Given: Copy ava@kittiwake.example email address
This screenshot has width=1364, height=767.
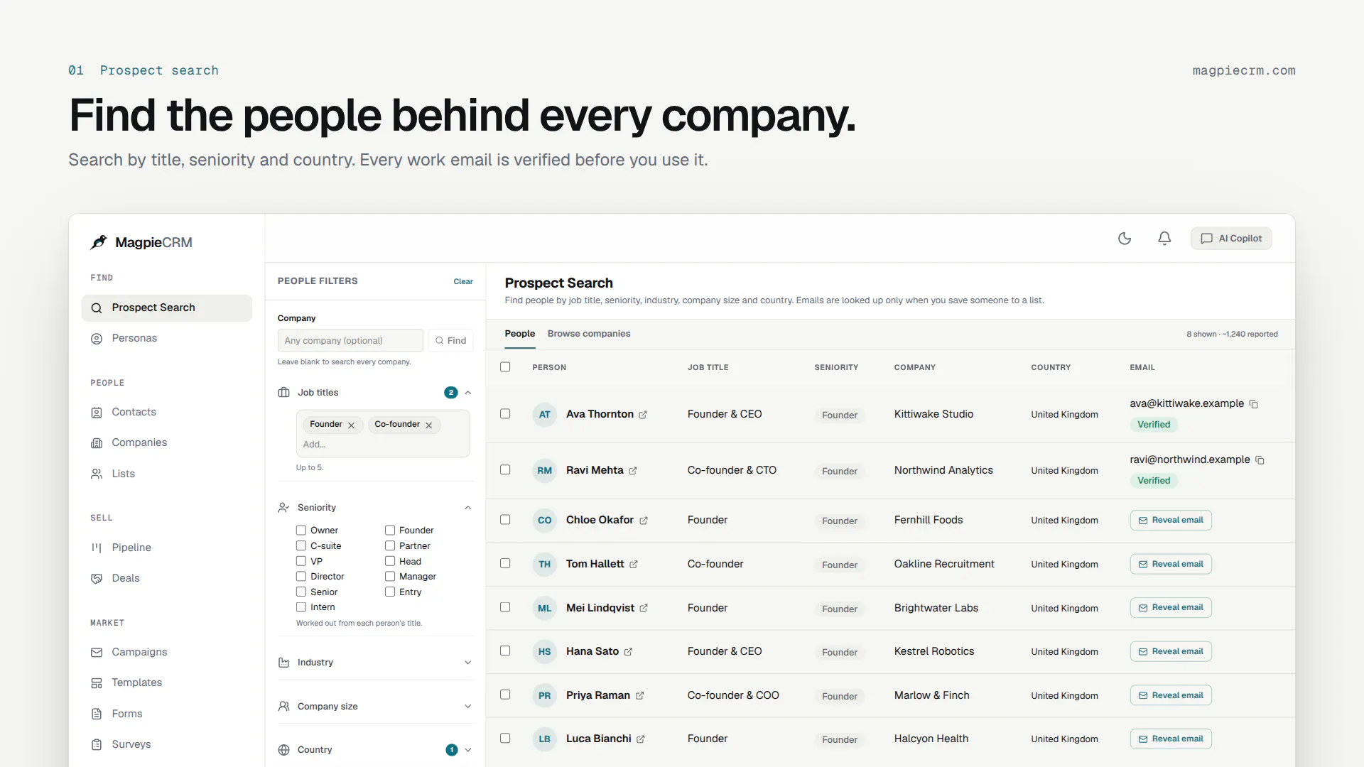Looking at the screenshot, I should (1254, 404).
